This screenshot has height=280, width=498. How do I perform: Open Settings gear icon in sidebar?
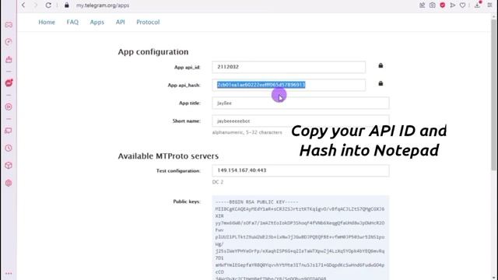click(x=9, y=184)
